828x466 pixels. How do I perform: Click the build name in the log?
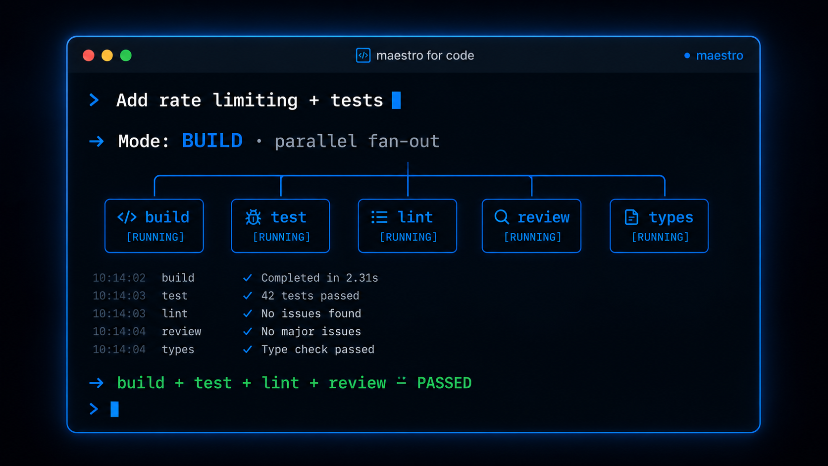tap(178, 278)
